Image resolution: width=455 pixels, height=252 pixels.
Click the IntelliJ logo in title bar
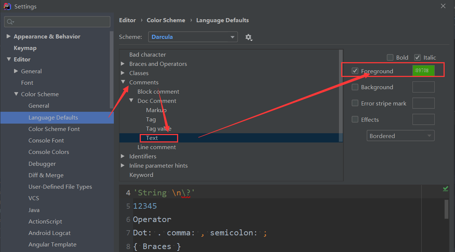click(x=7, y=6)
